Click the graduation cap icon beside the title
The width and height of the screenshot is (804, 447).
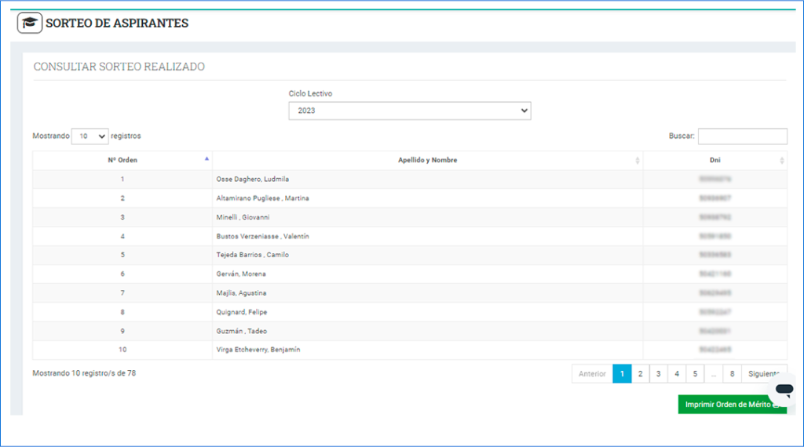(x=30, y=23)
